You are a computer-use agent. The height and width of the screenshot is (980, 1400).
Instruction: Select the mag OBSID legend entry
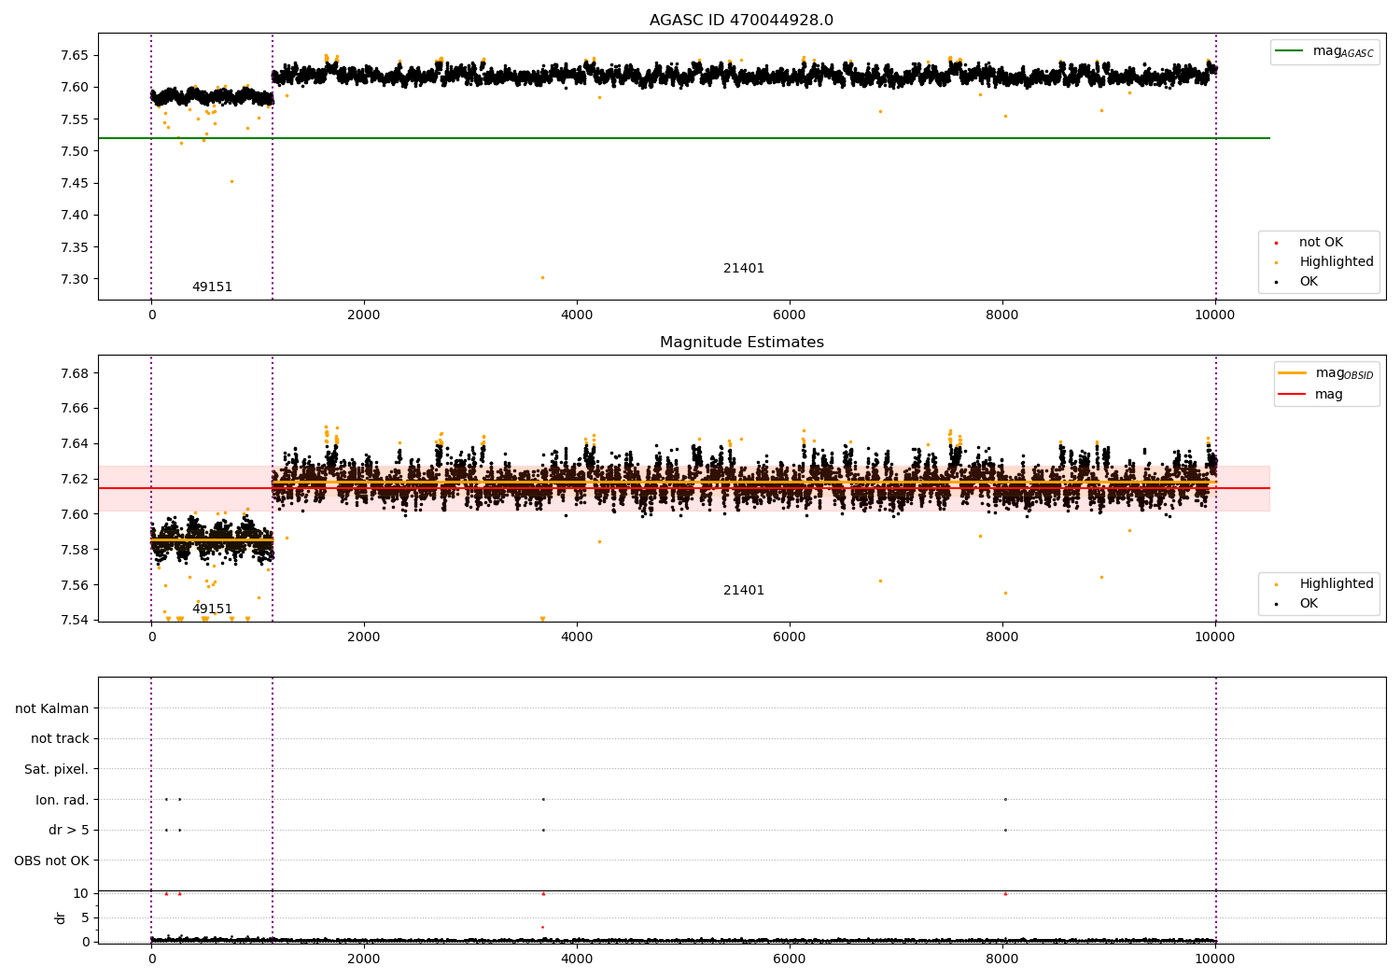[x=1326, y=373]
